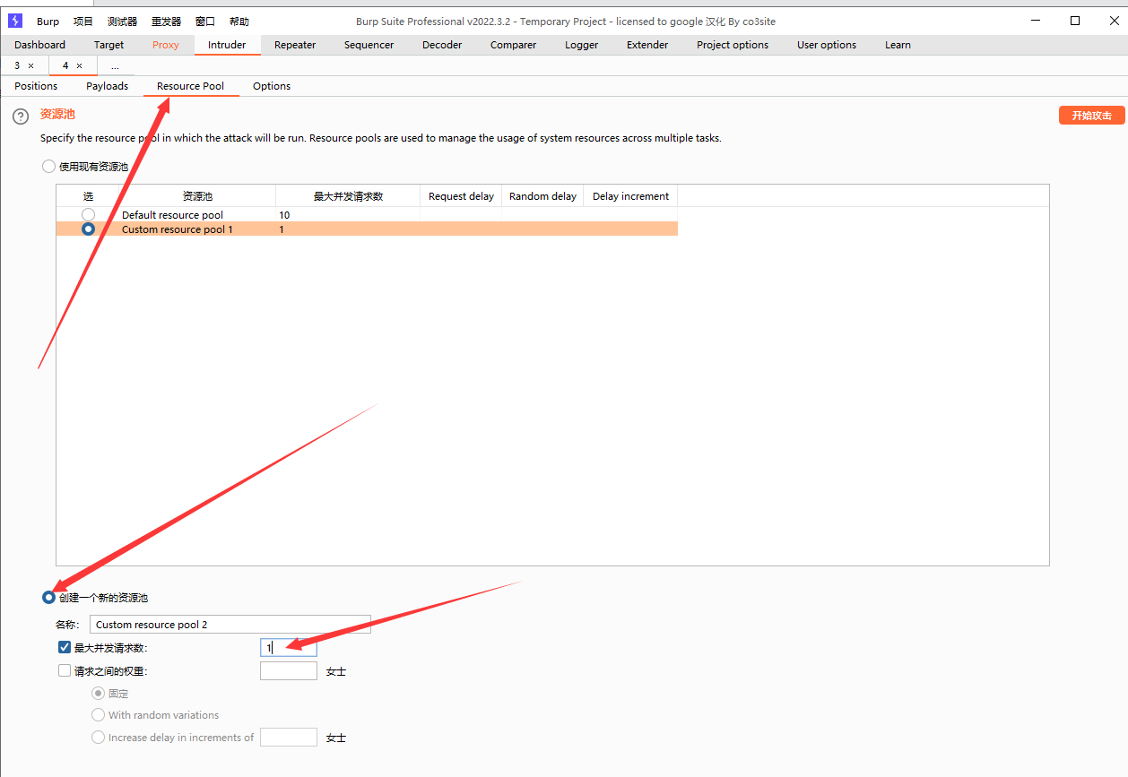The width and height of the screenshot is (1128, 777).
Task: Click the increments delay value input field
Action: tap(289, 737)
